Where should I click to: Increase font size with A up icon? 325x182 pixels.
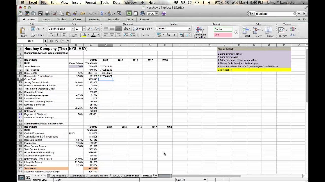coord(90,29)
